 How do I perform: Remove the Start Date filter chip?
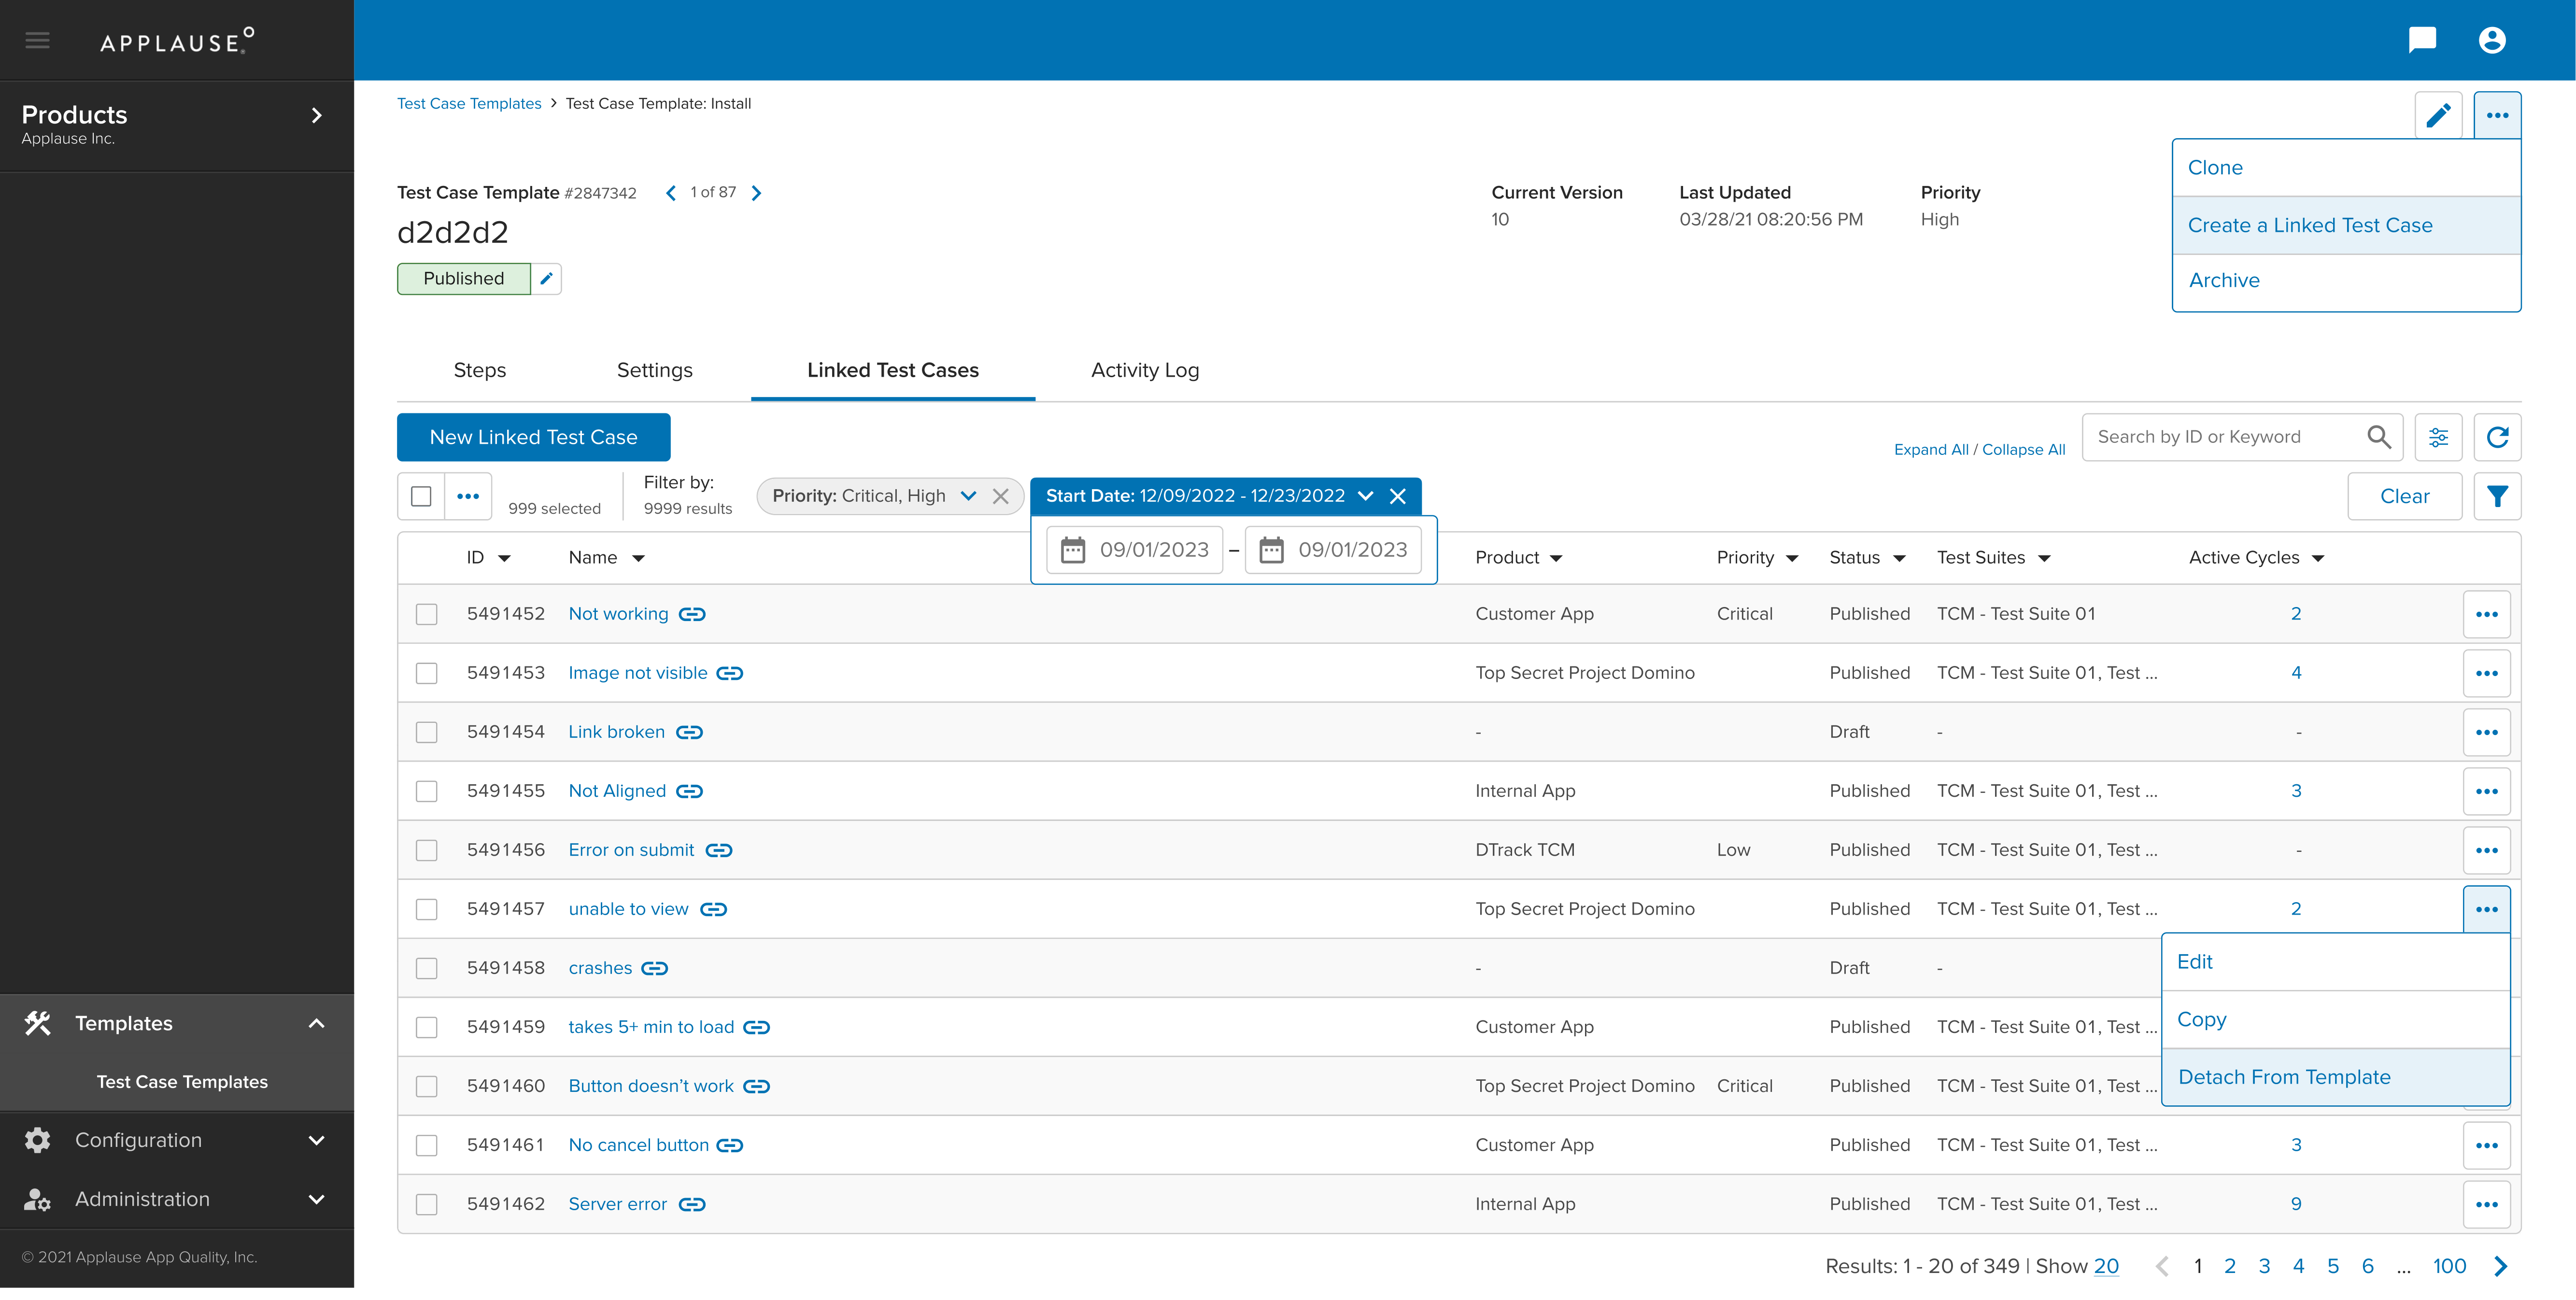click(x=1398, y=496)
